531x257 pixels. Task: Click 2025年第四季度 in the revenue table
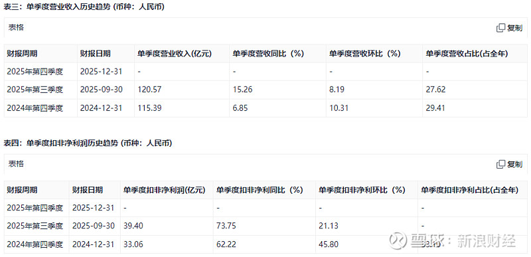35,72
